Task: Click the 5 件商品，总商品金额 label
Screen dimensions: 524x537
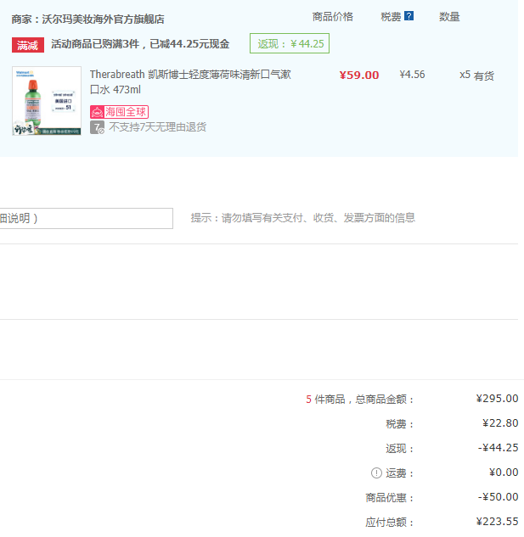Action: [x=360, y=399]
